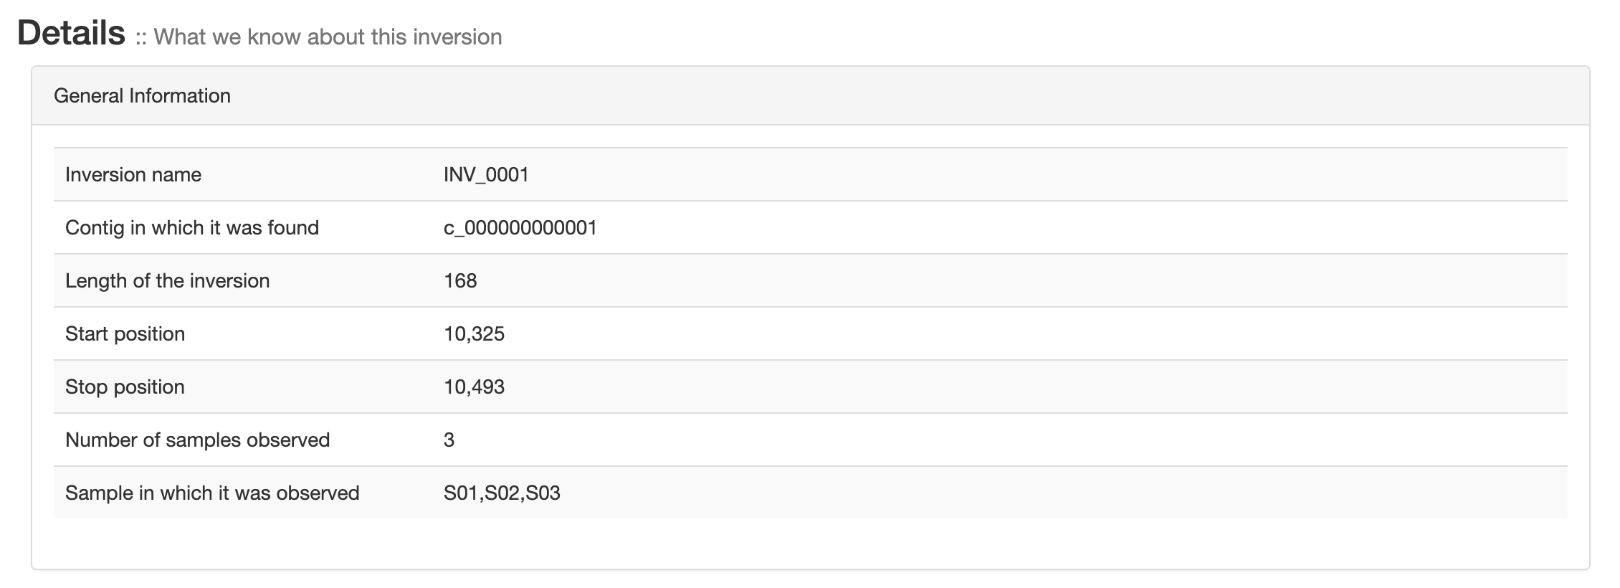Click the Details page heading
The height and width of the screenshot is (588, 1620).
(71, 34)
